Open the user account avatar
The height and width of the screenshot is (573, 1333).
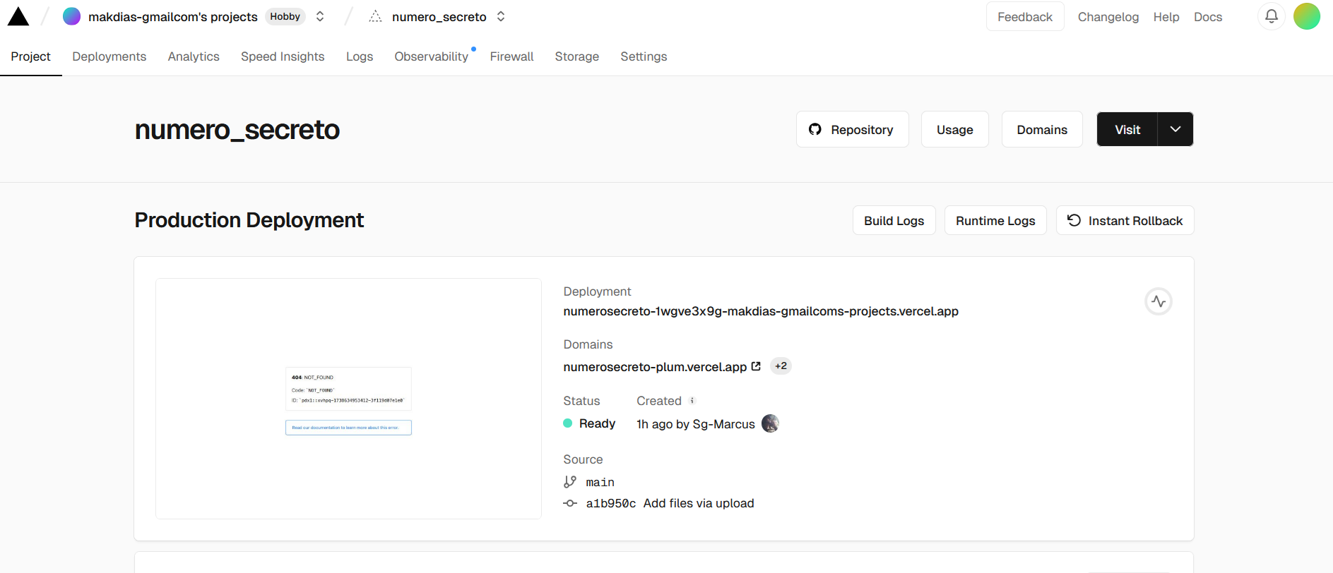(x=1306, y=16)
